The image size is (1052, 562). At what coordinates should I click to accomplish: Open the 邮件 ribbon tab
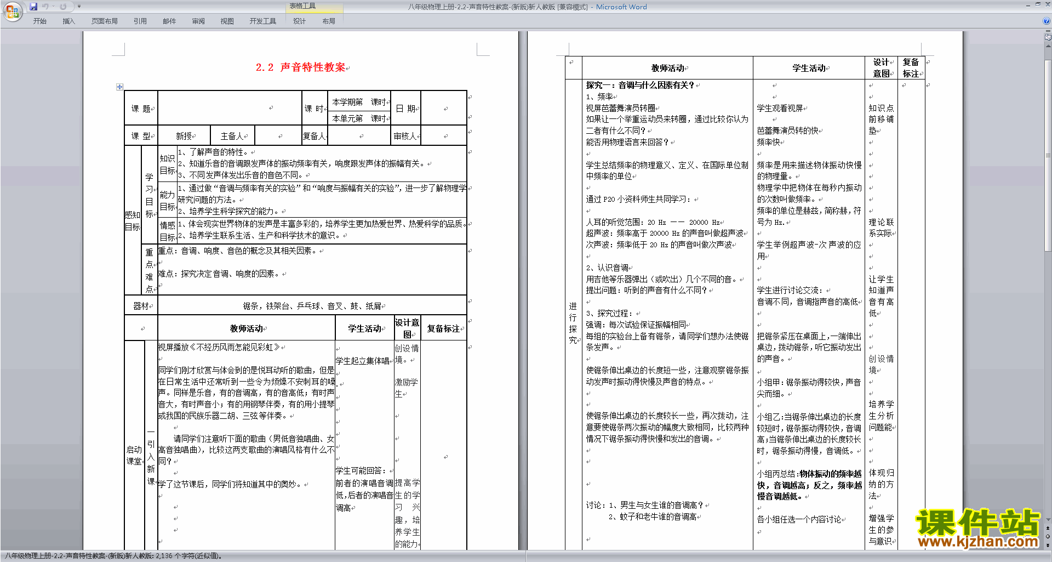pos(169,21)
